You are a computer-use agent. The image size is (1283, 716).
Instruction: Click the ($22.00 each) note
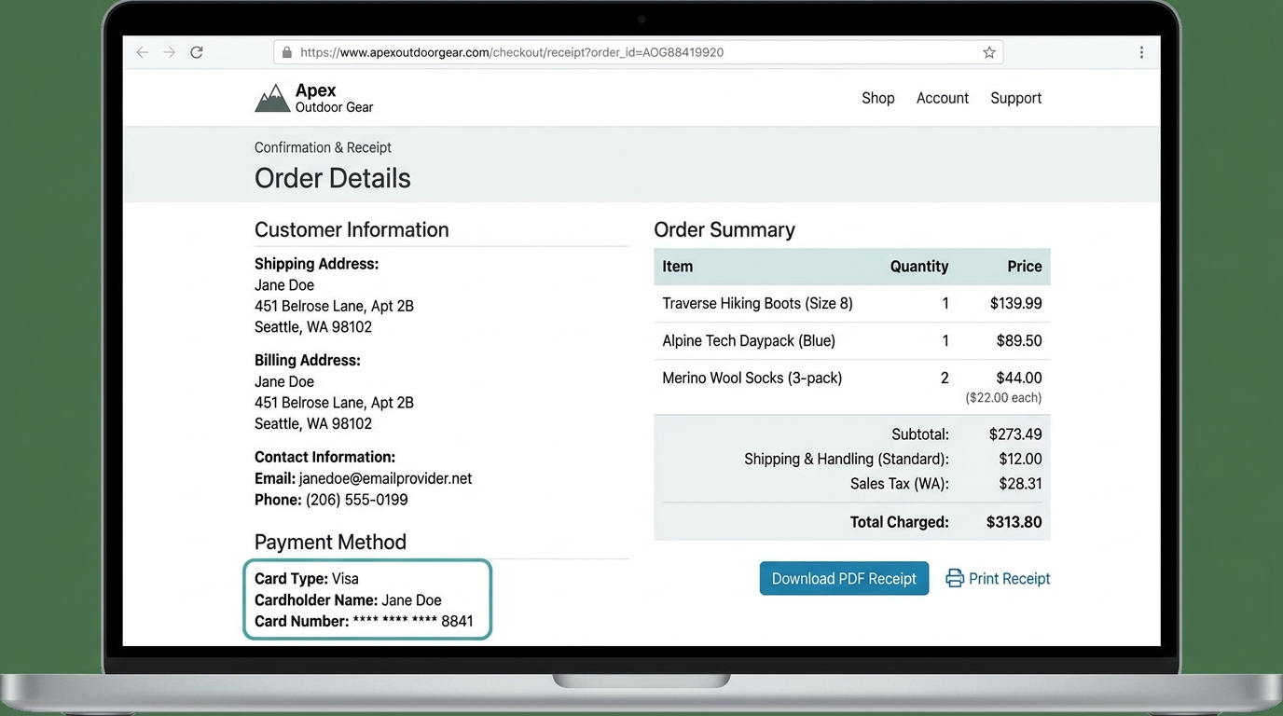1003,398
